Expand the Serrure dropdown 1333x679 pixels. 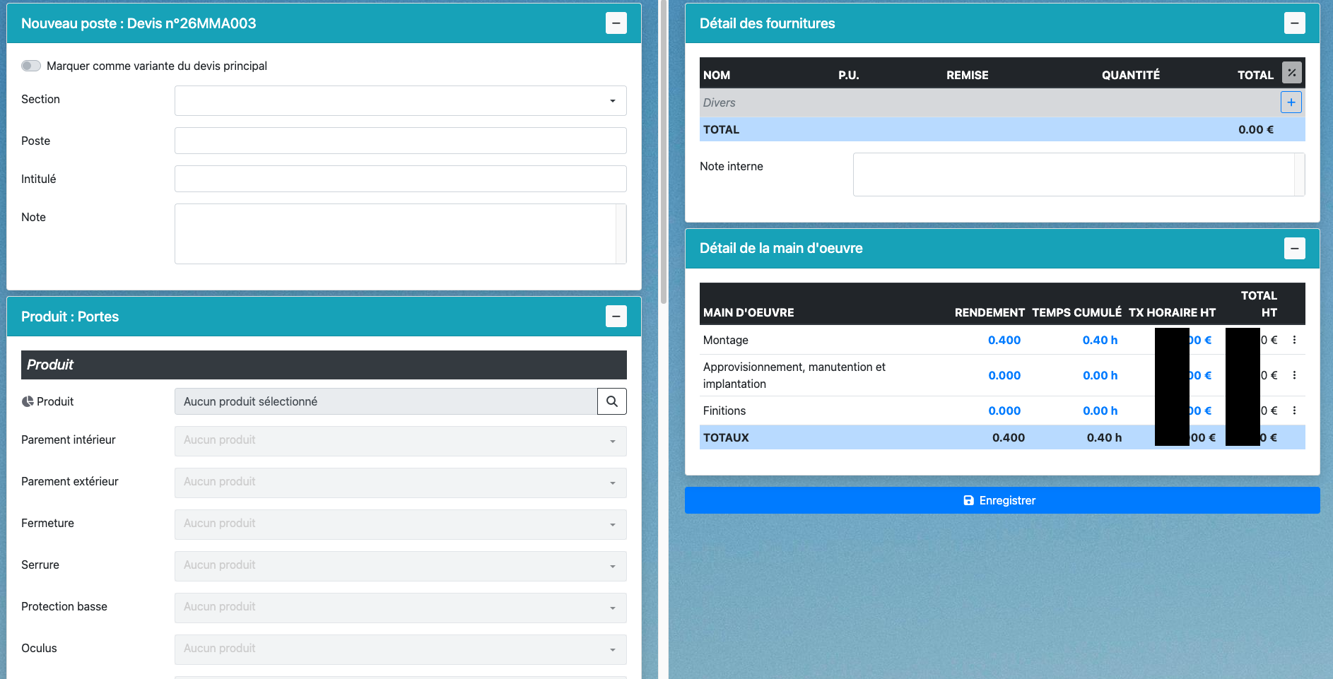400,566
